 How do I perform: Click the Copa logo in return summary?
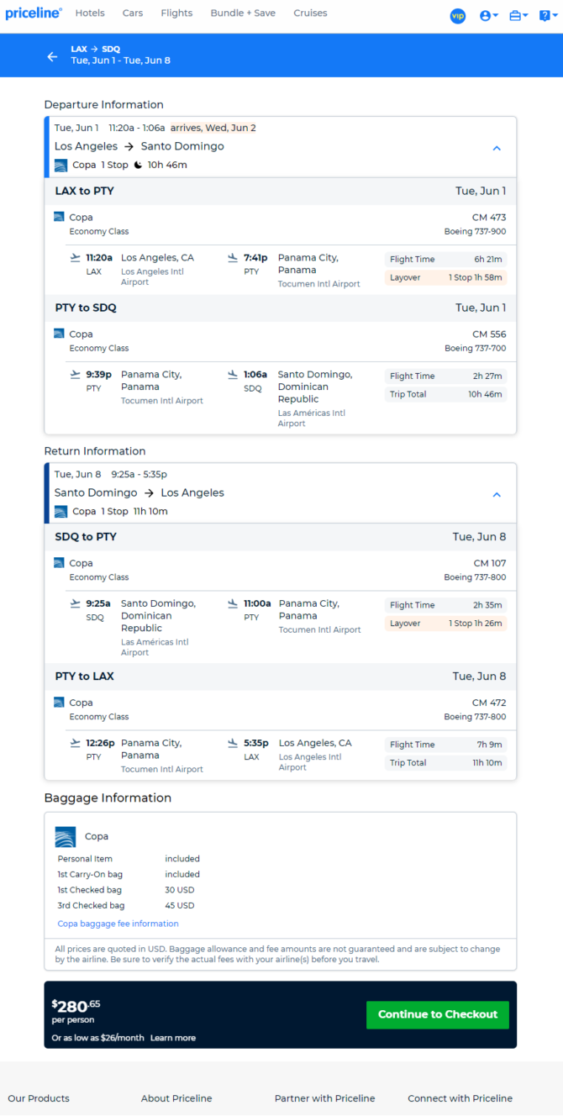click(x=61, y=511)
